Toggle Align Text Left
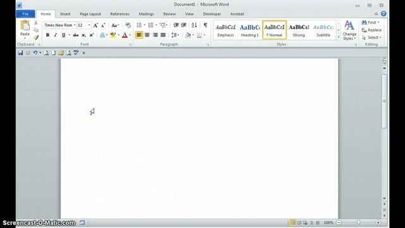 139,35
